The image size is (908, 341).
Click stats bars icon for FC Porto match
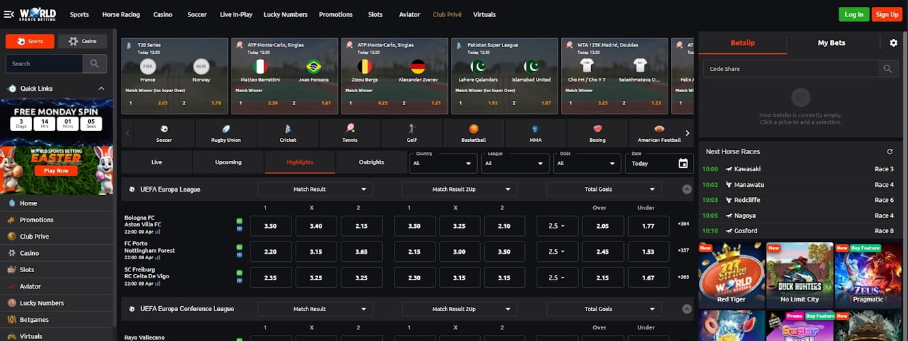[158, 257]
